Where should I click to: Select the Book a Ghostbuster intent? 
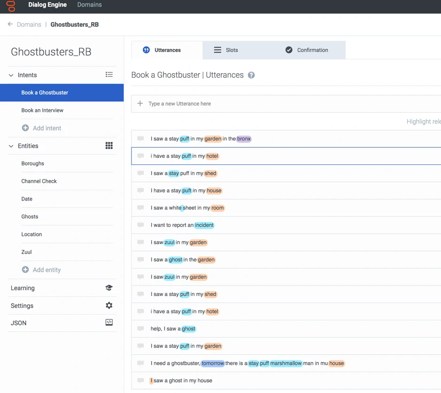(x=62, y=92)
